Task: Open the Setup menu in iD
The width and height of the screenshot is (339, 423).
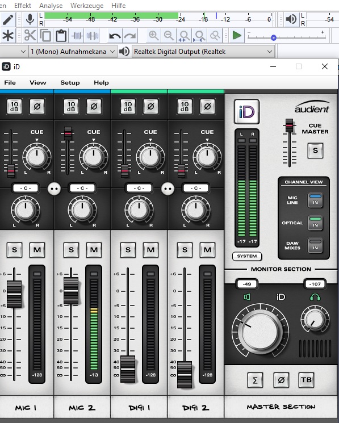Action: tap(70, 82)
